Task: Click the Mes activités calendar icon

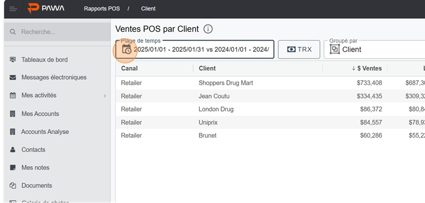Action: (x=13, y=95)
